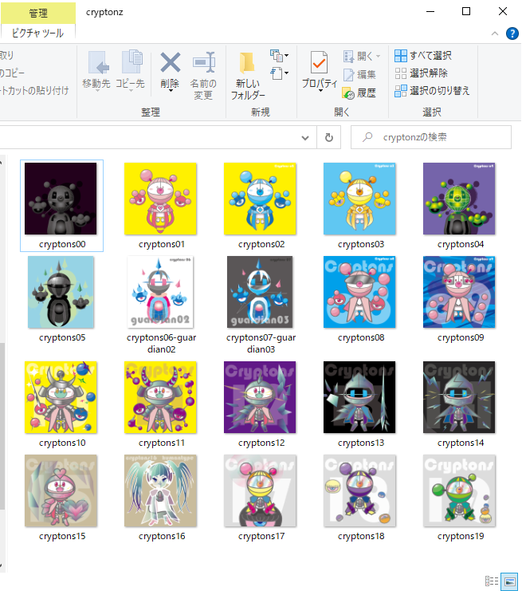The image size is (522, 591).
Task: Select the cryptons06-guardian02 thumbnail
Action: click(x=160, y=292)
